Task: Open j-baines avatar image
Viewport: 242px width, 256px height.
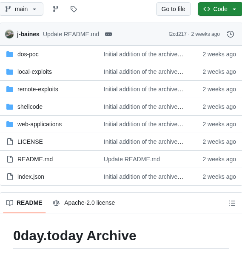Action: [x=9, y=34]
